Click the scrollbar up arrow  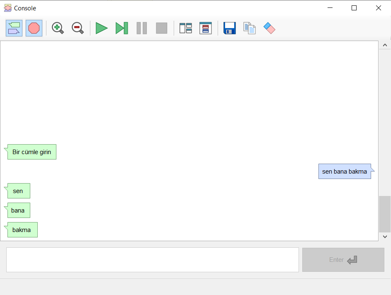[x=385, y=45]
